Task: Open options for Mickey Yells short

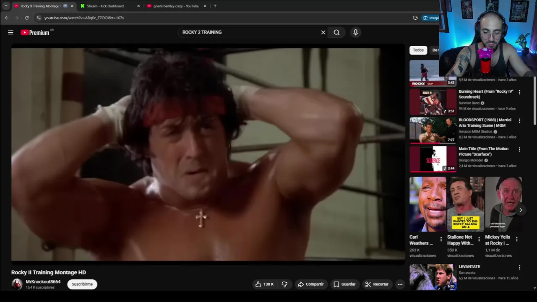Action: click(516, 239)
